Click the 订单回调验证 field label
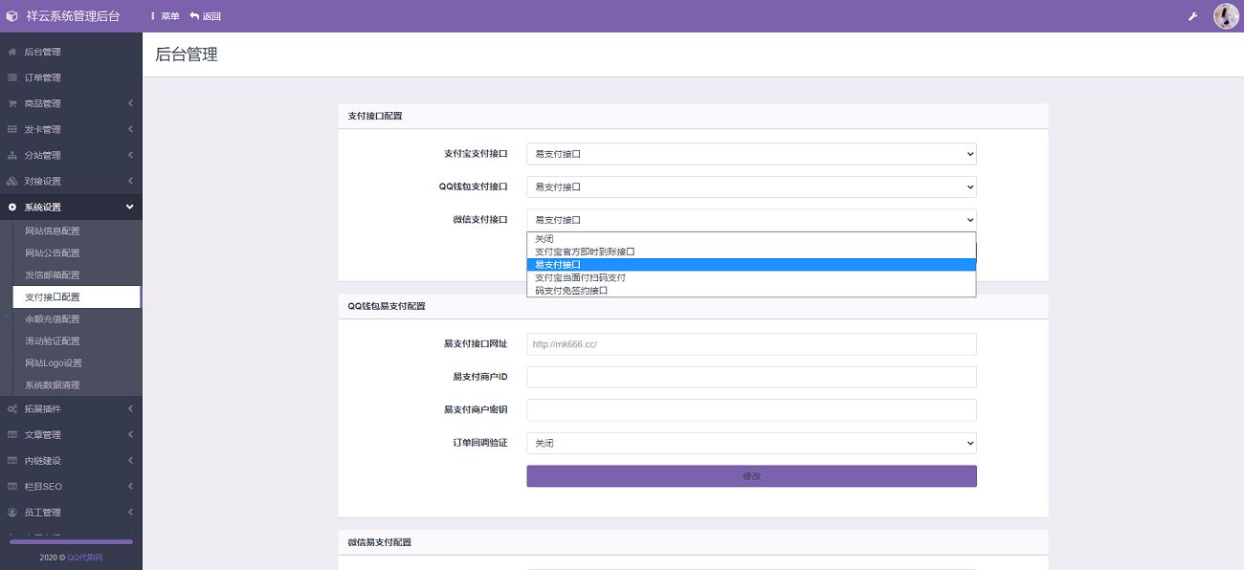The width and height of the screenshot is (1244, 570). point(480,444)
